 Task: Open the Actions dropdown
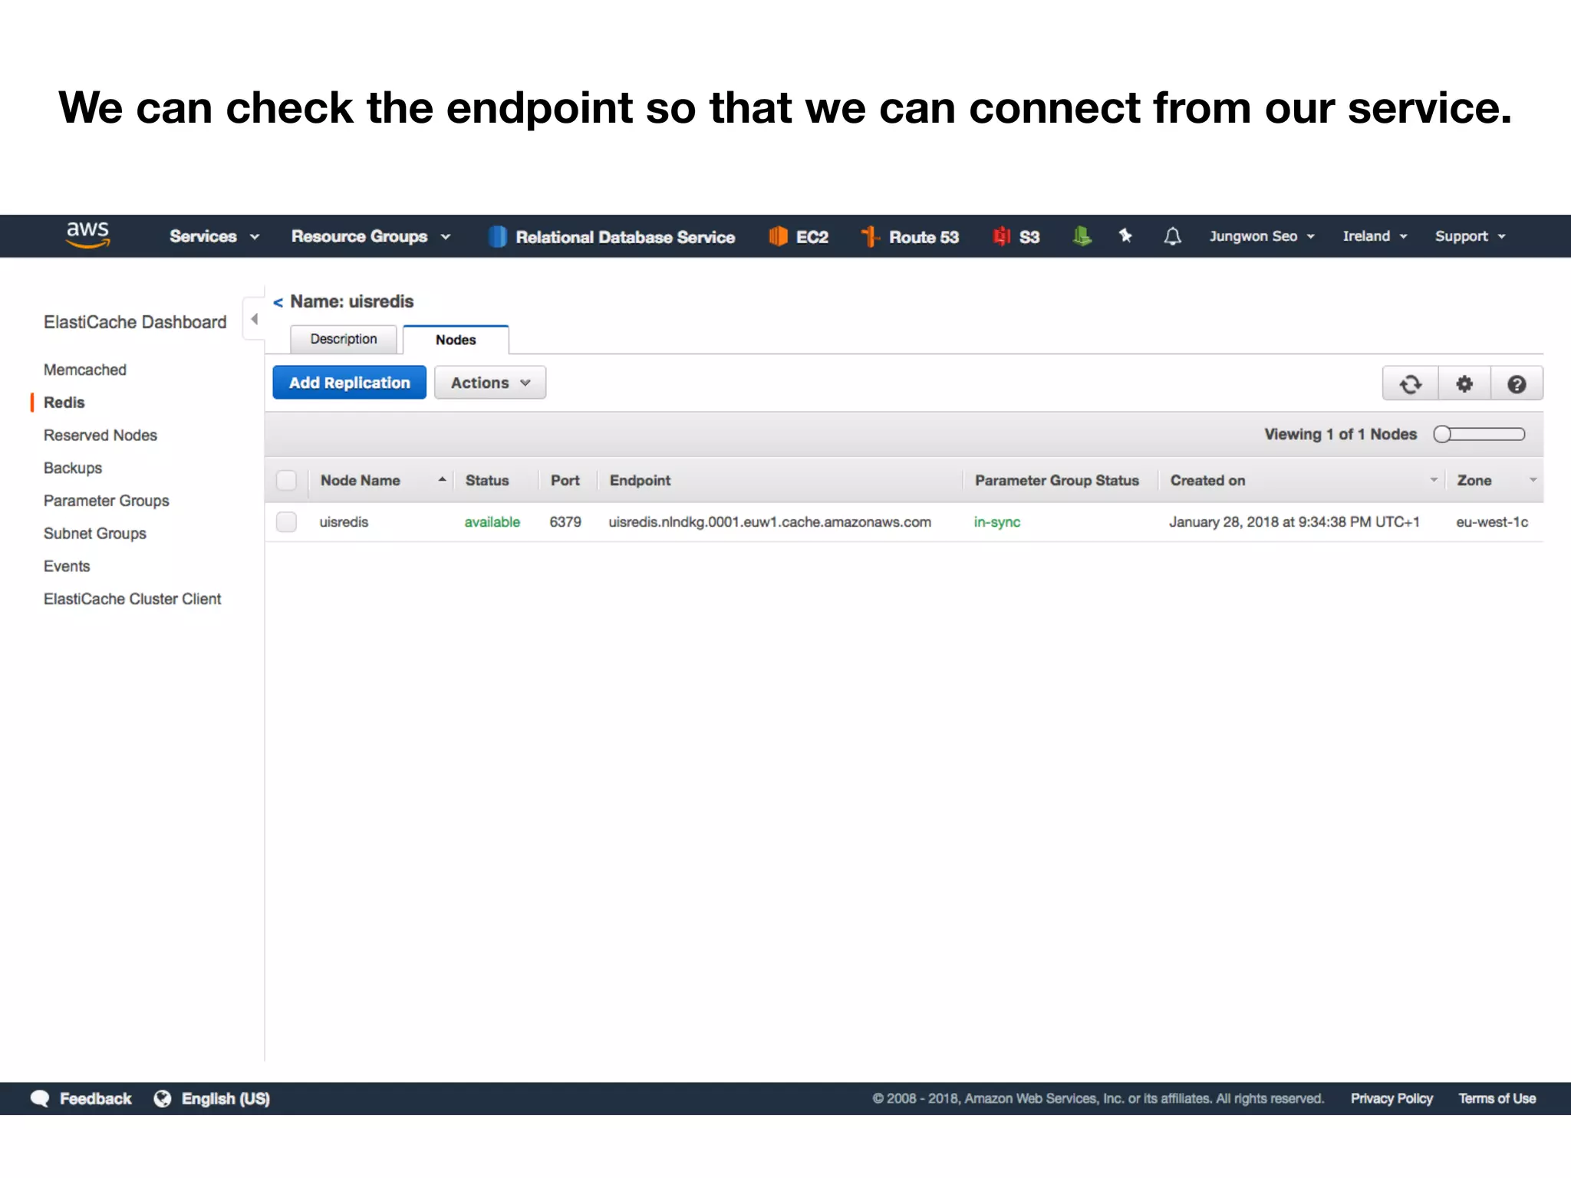(490, 382)
